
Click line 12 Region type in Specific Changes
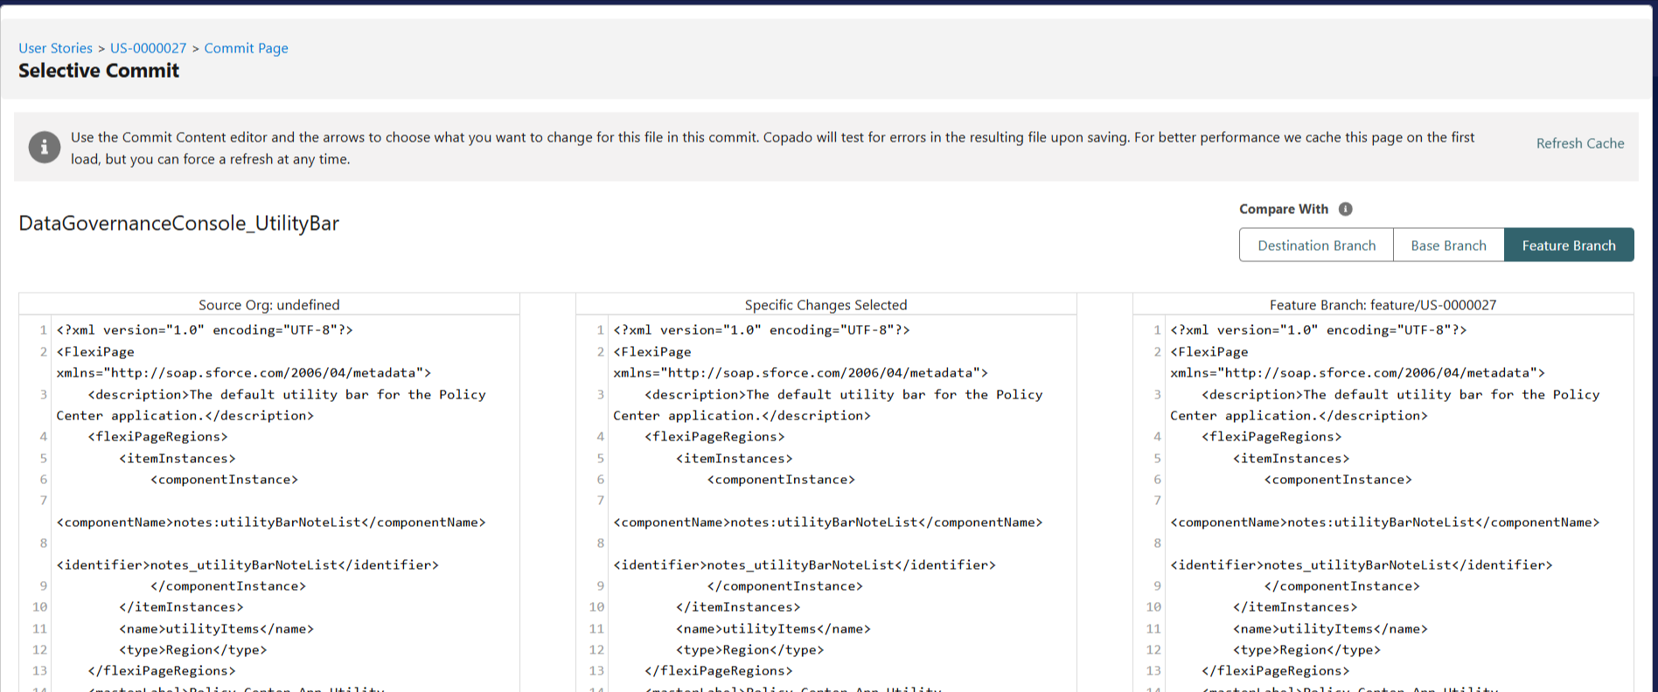[749, 650]
